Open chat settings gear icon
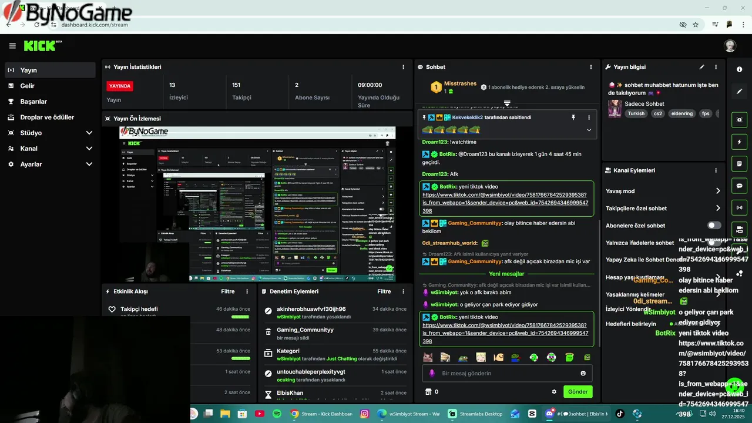This screenshot has width=752, height=423. click(554, 392)
